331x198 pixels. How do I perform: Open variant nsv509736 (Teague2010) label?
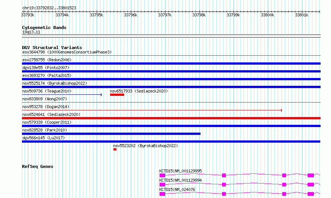tap(47, 91)
